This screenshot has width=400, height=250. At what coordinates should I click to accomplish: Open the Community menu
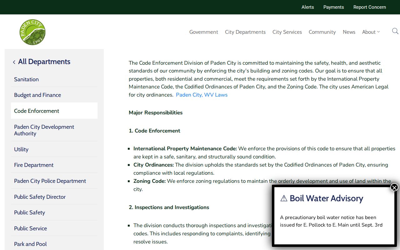[322, 32]
